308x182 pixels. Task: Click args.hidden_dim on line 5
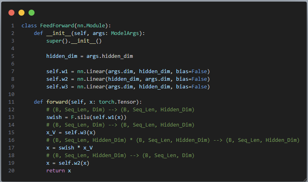click(110, 56)
